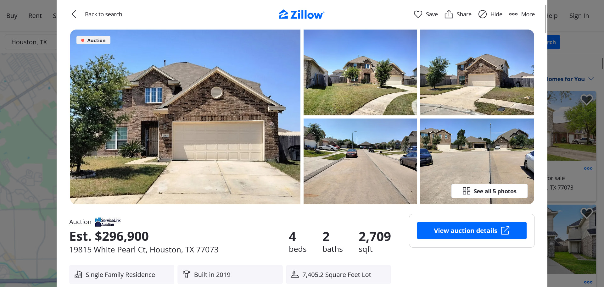This screenshot has height=287, width=604.
Task: Toggle the heart on the second side listing card
Action: 586,213
